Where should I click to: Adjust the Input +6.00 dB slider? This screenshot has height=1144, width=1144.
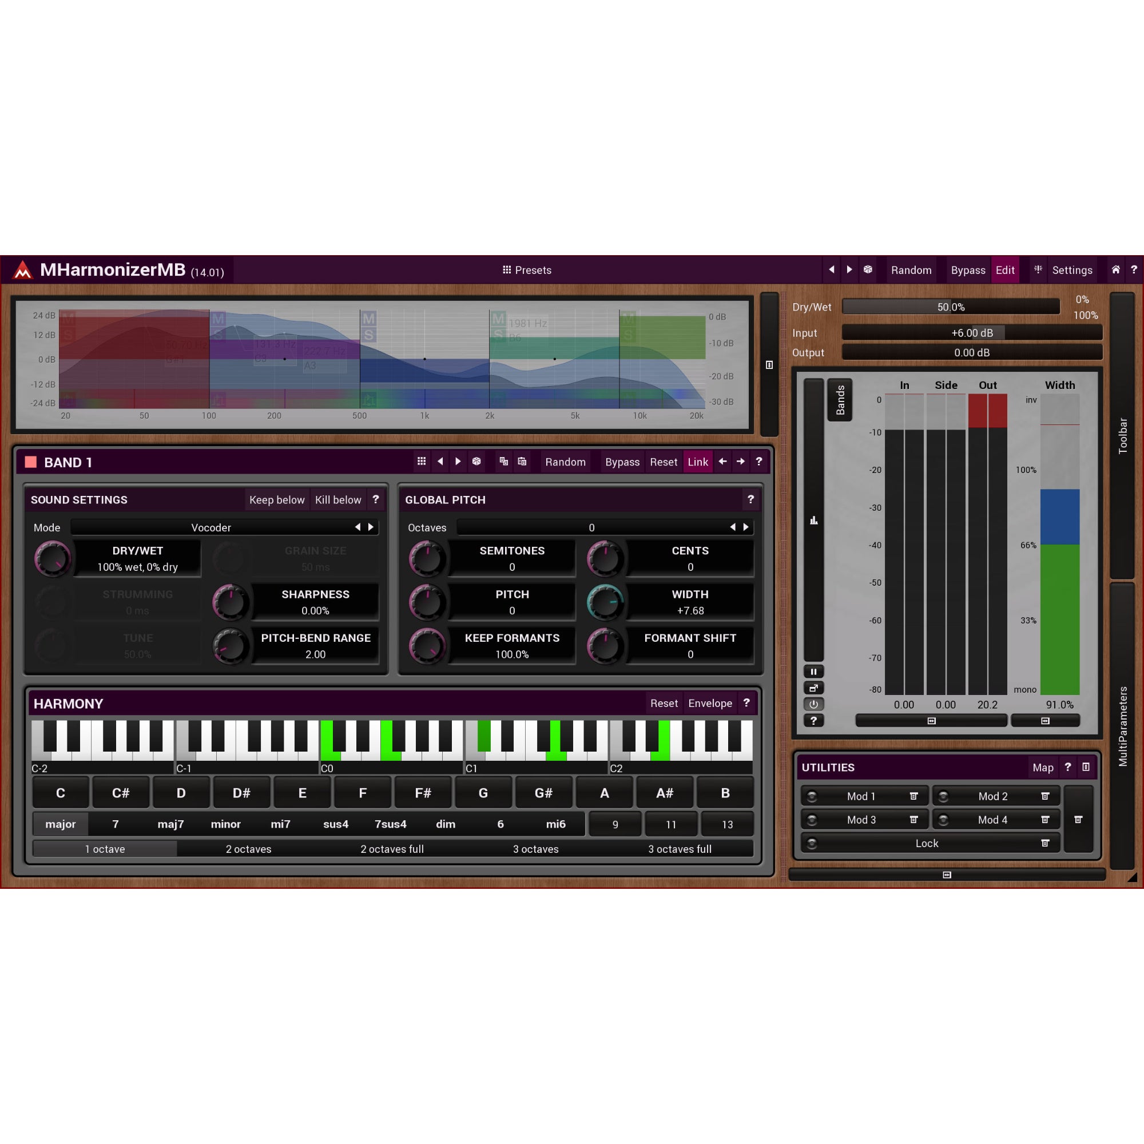[972, 333]
